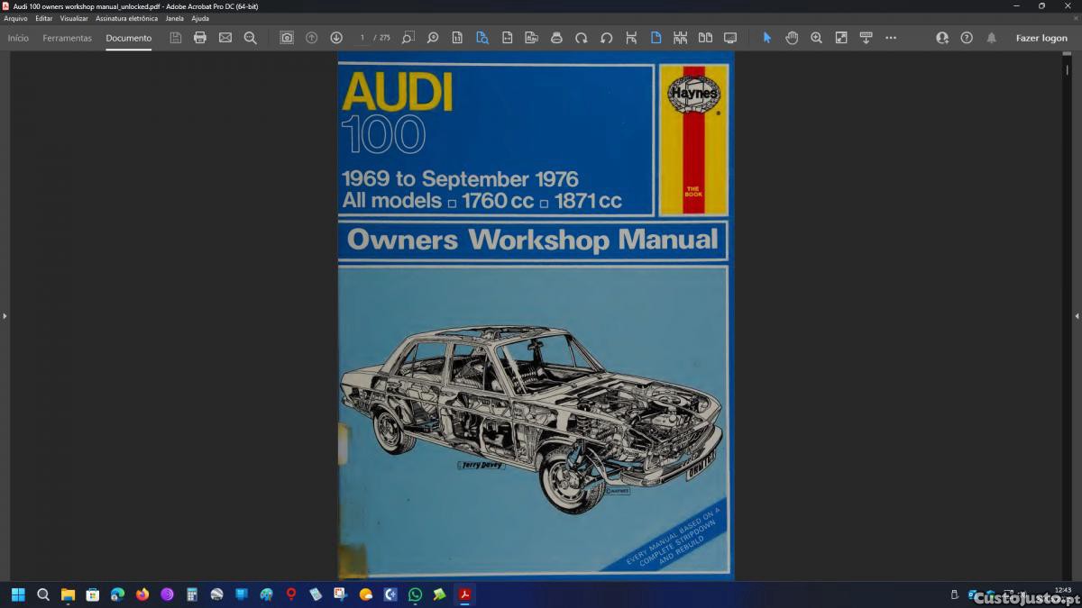Open the more tools ellipsis menu
This screenshot has height=608, width=1082.
891,38
